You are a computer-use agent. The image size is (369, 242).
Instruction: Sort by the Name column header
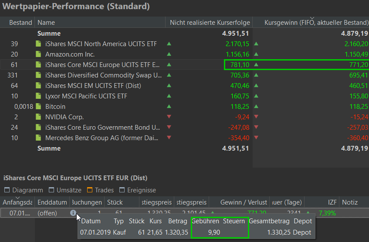(x=100, y=23)
